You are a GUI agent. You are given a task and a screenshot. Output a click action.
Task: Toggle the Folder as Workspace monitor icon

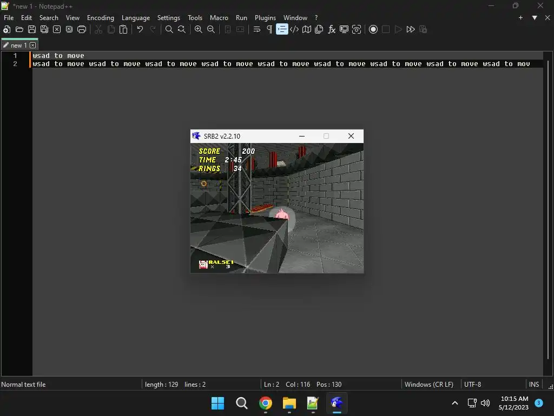click(x=344, y=29)
